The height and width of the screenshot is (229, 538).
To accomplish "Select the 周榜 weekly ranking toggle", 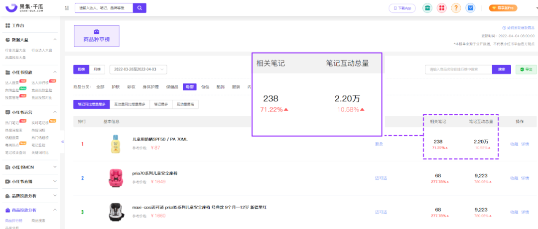I will click(82, 70).
